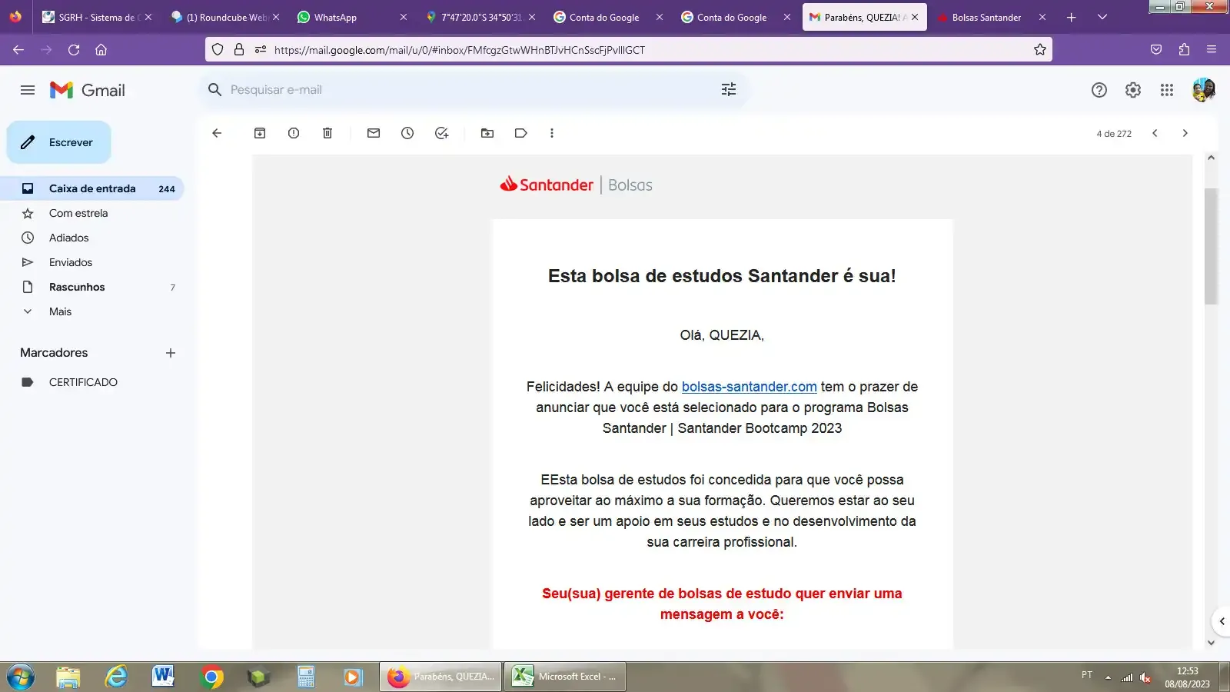Create new label plus icon
This screenshot has width=1230, height=692.
[x=171, y=353]
